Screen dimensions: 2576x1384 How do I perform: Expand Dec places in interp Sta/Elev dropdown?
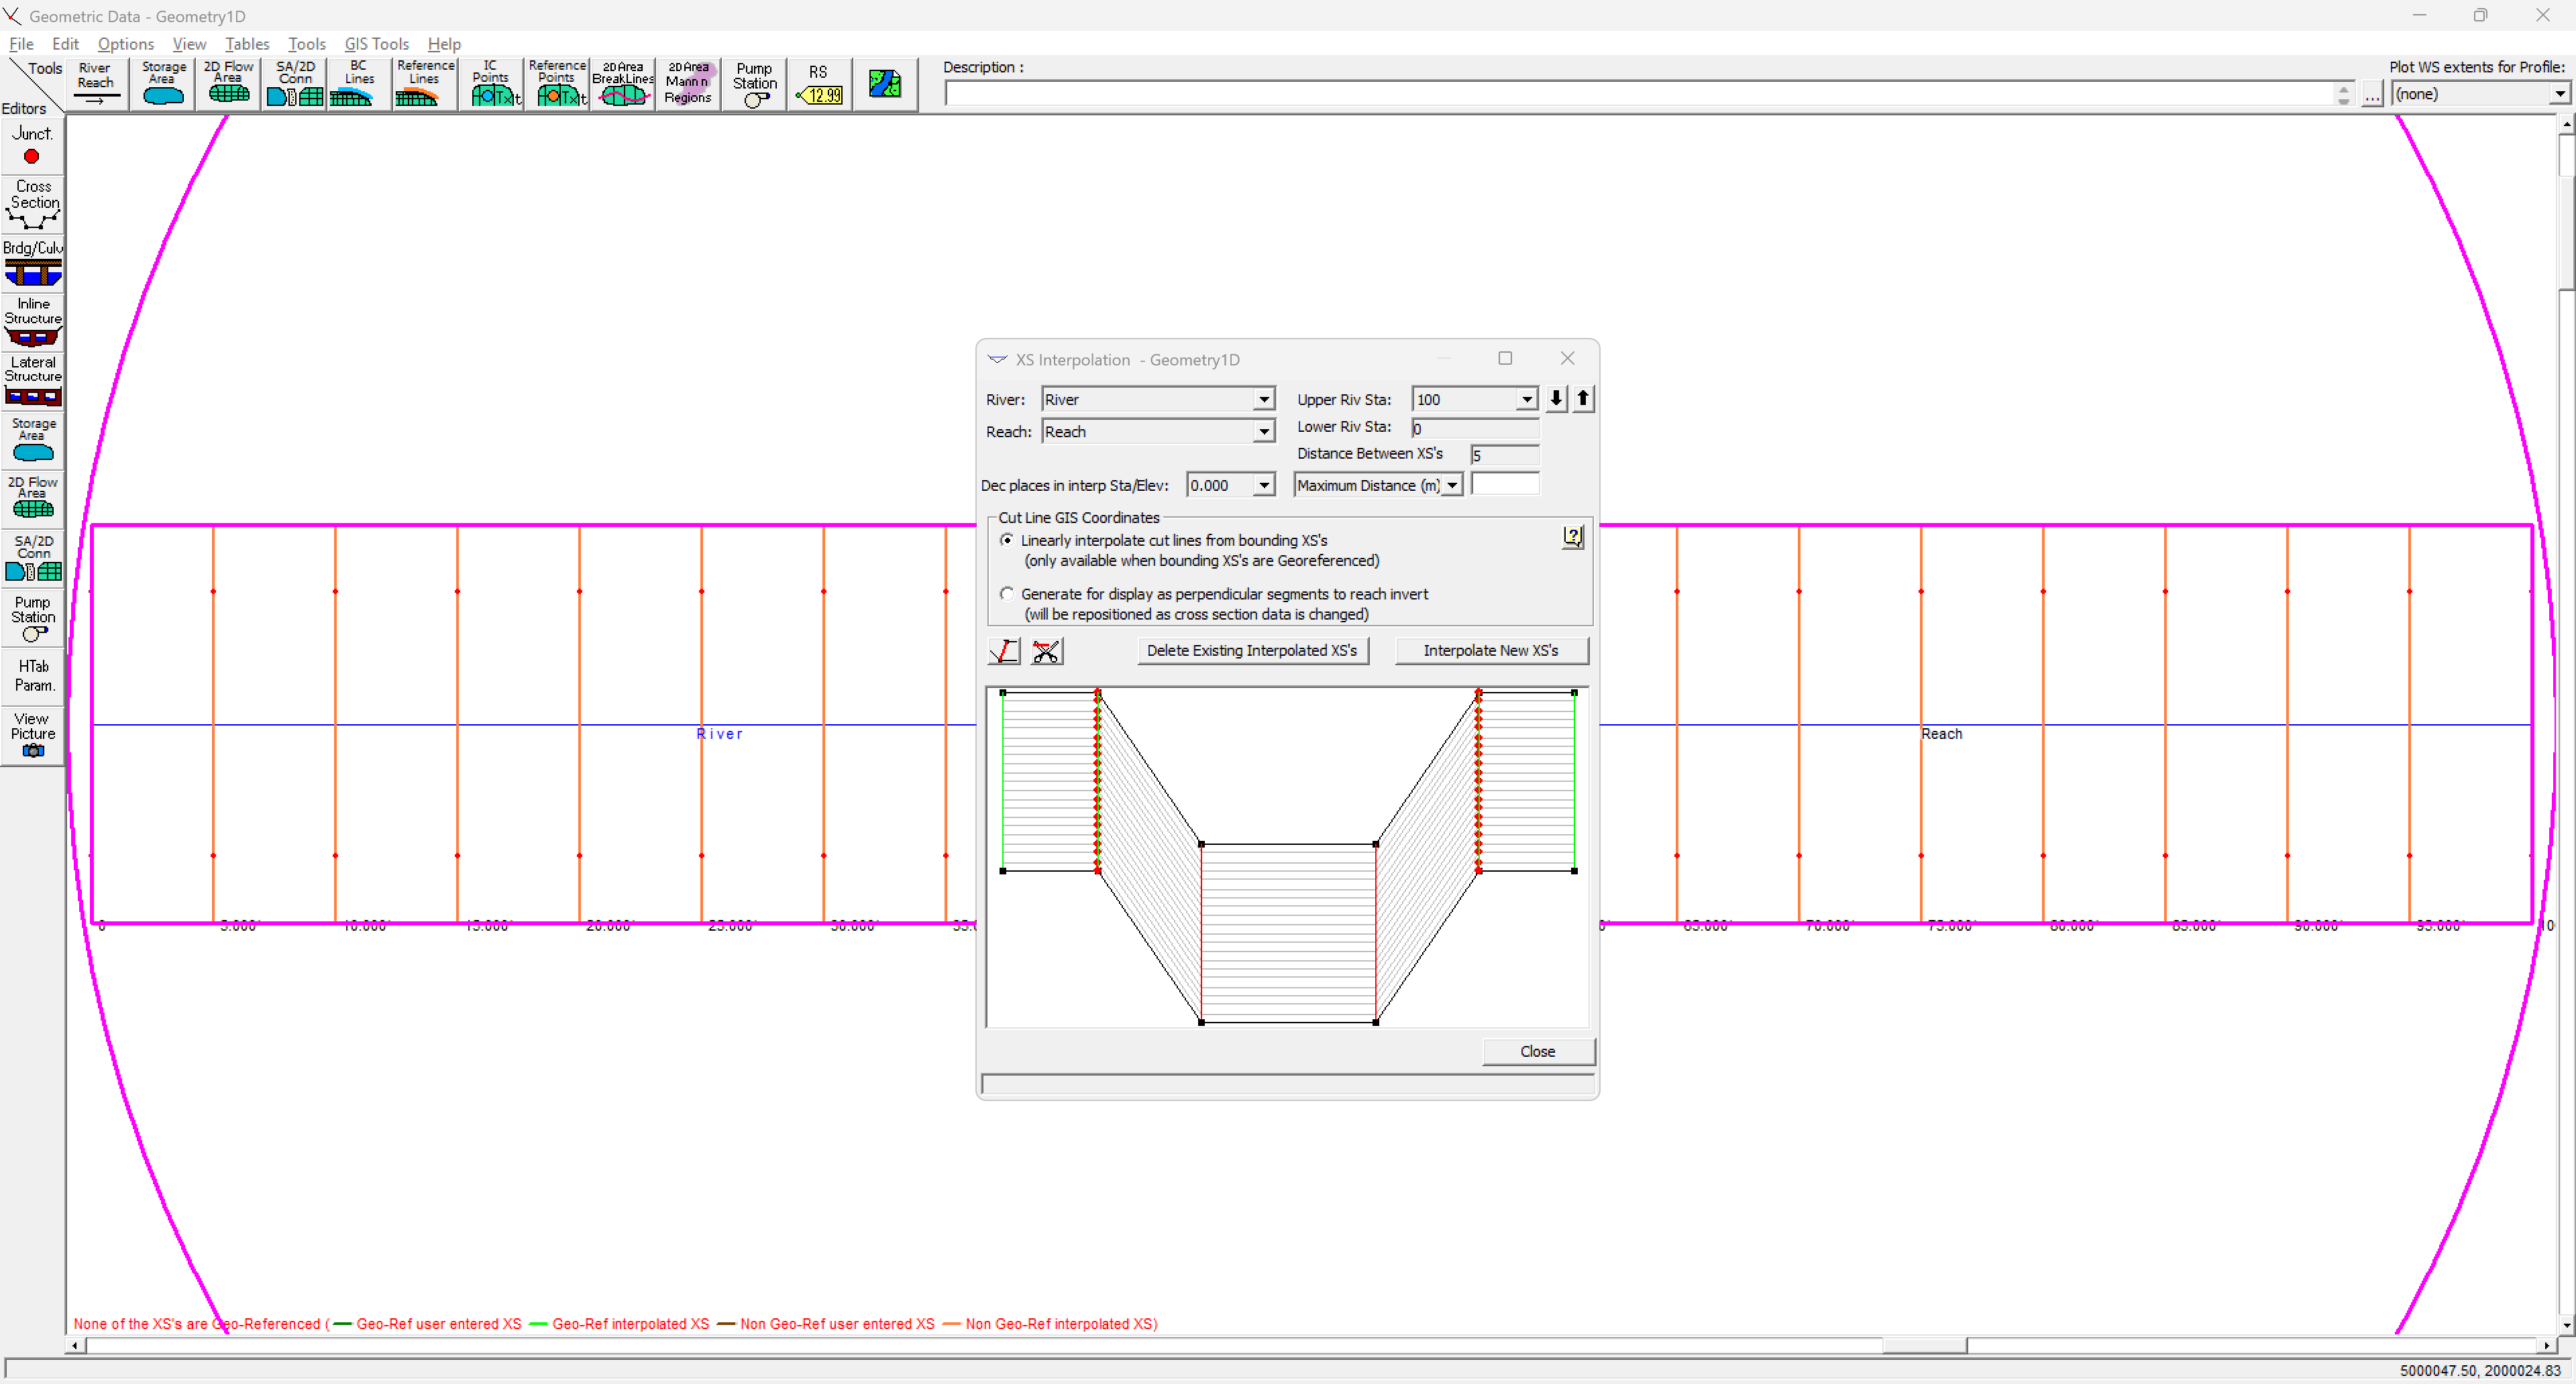pos(1264,485)
